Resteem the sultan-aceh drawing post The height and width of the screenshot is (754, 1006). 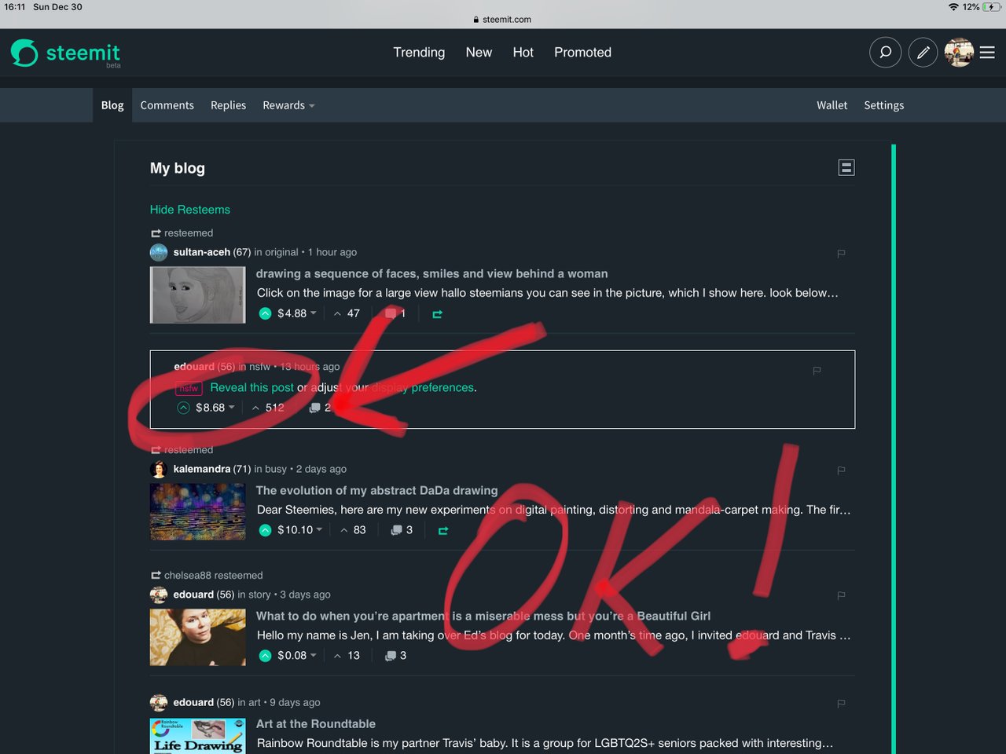point(438,314)
